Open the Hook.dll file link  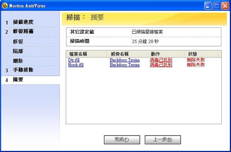click(76, 65)
